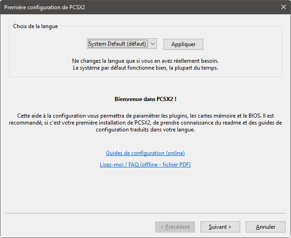Click the greyed-out Précédent button
The width and height of the screenshot is (291, 238).
(175, 227)
